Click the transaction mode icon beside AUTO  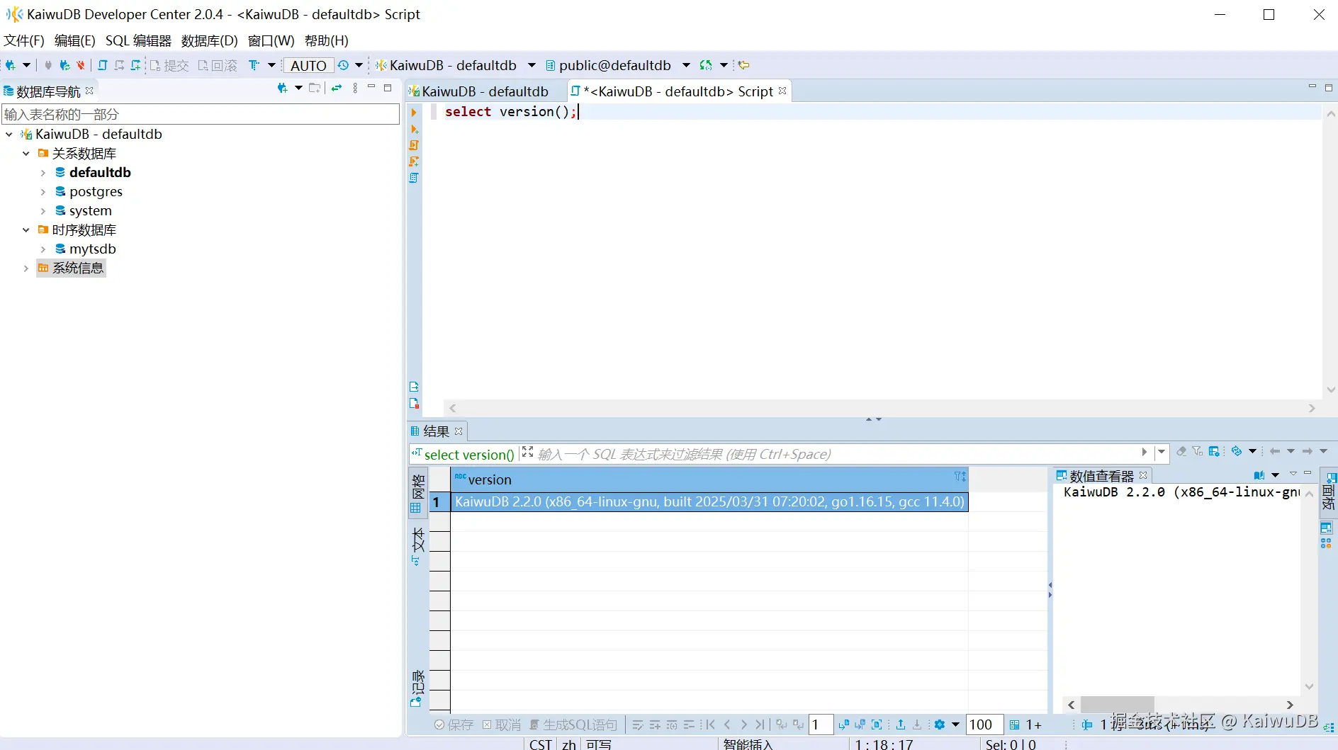(x=254, y=65)
